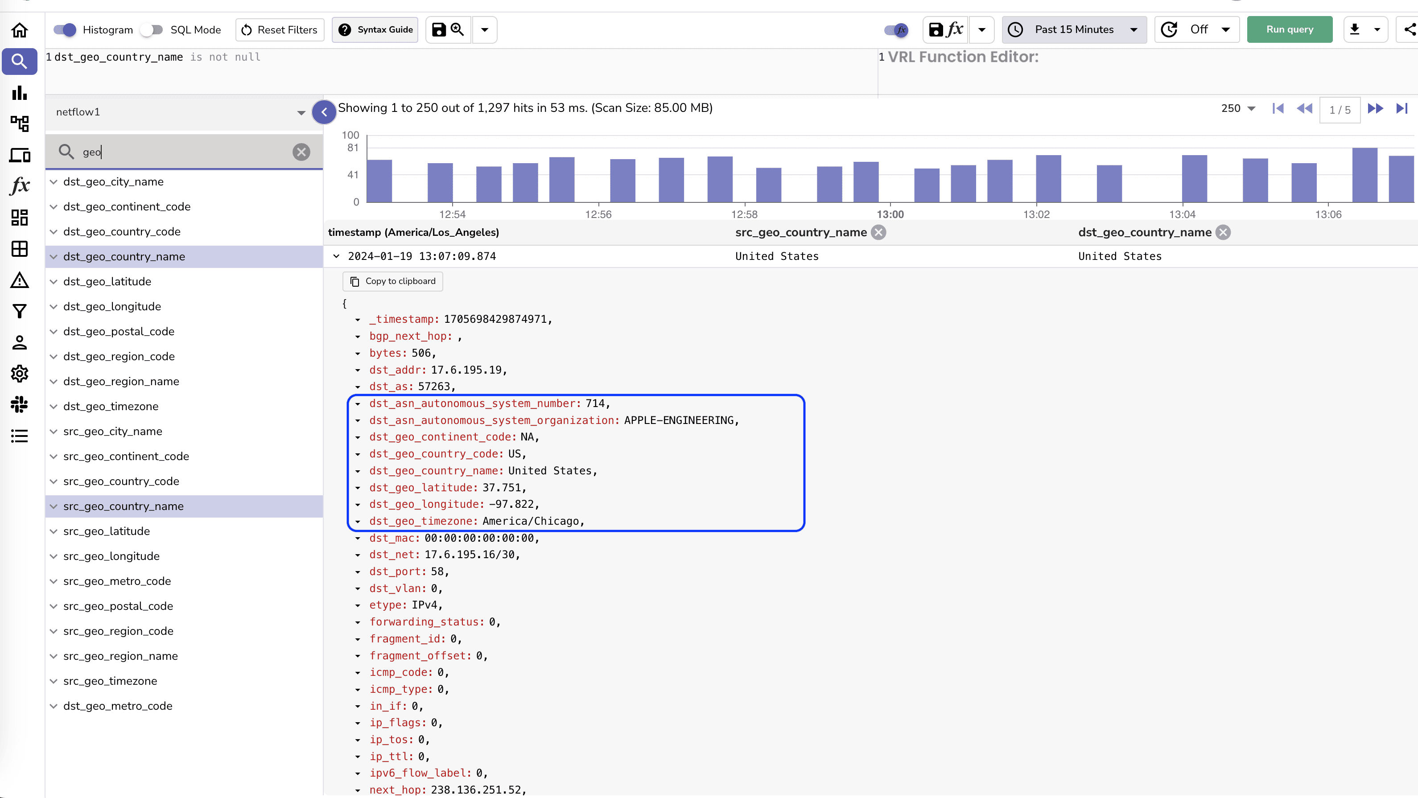Open the Home page from the sidebar

pyautogui.click(x=19, y=30)
